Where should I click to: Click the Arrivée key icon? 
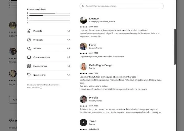click(29, 48)
